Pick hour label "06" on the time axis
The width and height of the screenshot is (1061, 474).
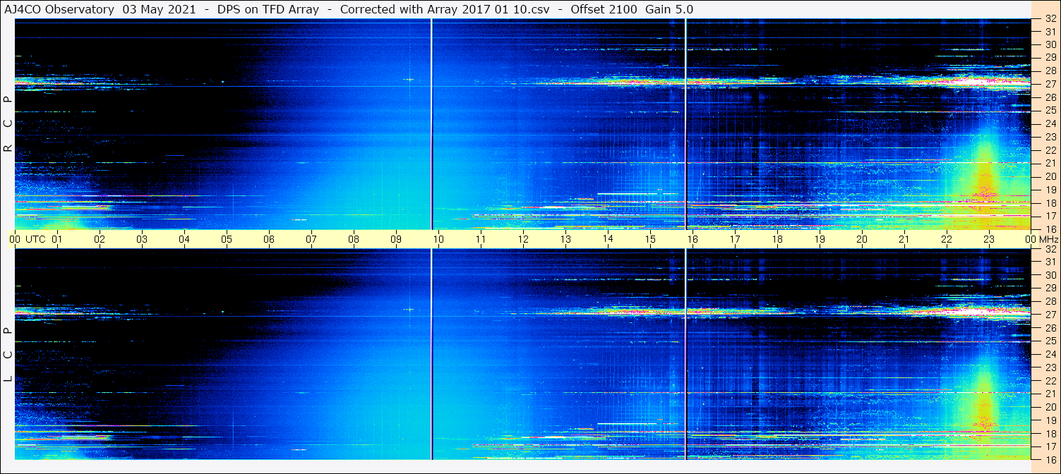269,239
